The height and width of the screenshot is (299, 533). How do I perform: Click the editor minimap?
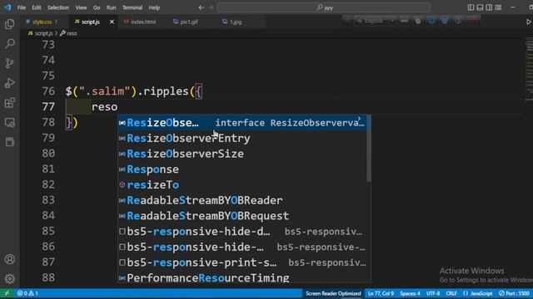(x=529, y=70)
